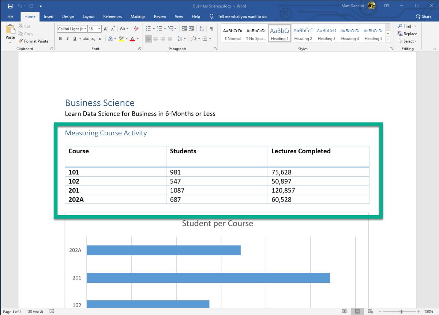
Task: Apply the Normal style
Action: click(x=233, y=34)
